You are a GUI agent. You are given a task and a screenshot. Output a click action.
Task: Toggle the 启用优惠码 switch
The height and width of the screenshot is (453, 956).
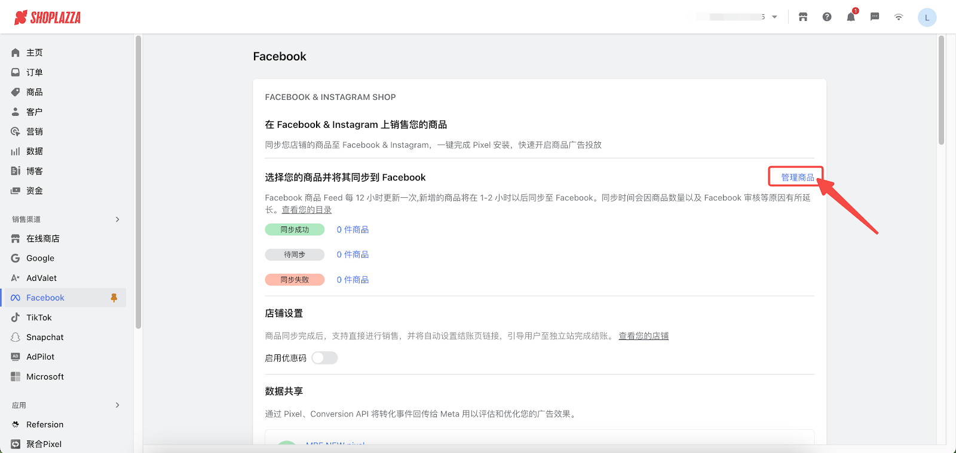pyautogui.click(x=324, y=358)
